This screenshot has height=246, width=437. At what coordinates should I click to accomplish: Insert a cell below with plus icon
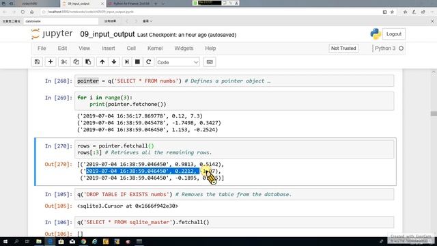51,62
